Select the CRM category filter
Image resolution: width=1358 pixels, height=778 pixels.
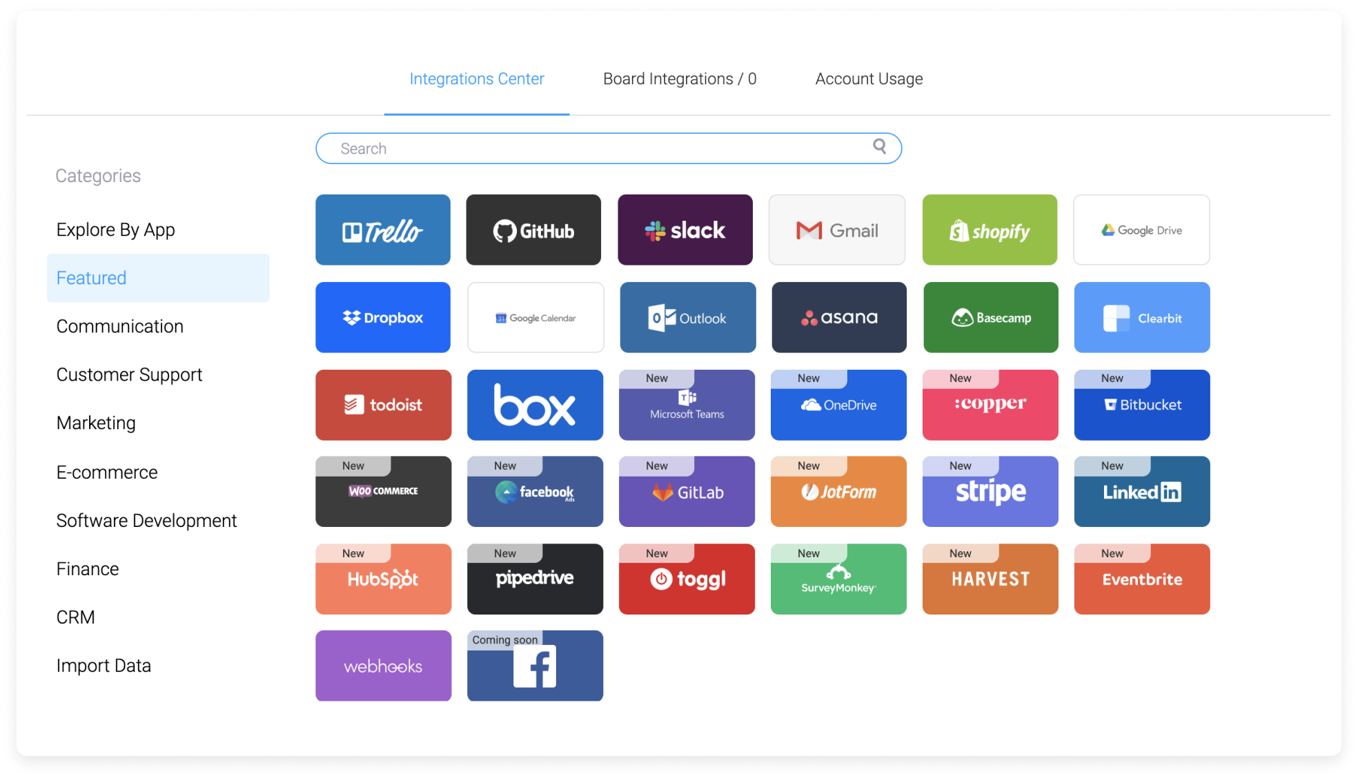(79, 616)
